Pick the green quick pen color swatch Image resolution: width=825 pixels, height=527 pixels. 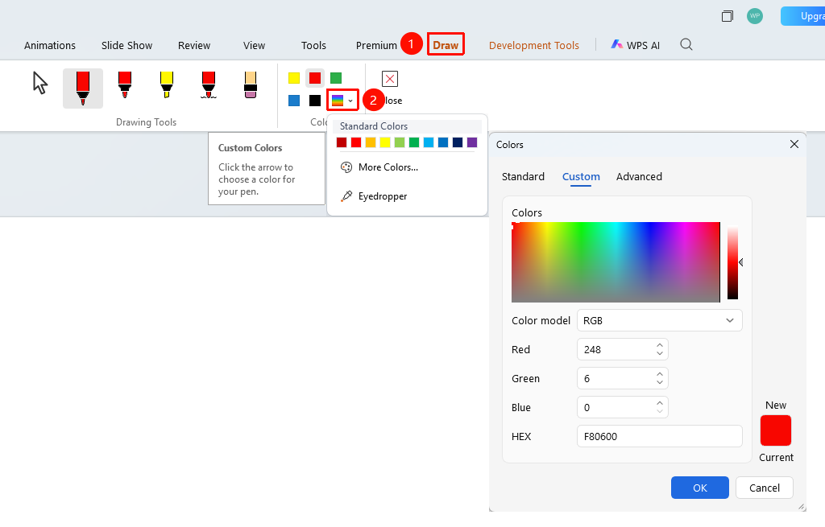(x=336, y=78)
